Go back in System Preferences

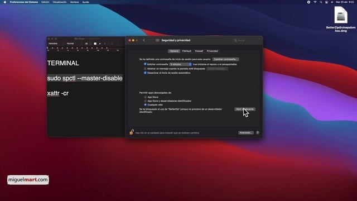pyautogui.click(x=144, y=40)
